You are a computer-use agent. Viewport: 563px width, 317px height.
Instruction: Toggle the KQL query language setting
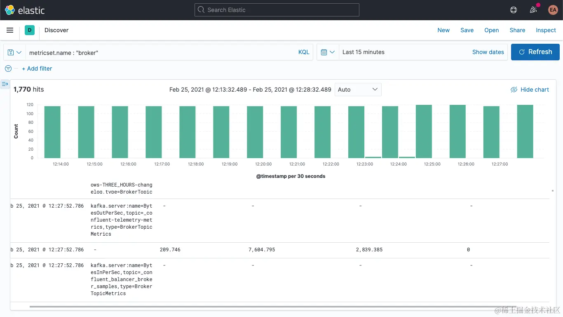[304, 52]
